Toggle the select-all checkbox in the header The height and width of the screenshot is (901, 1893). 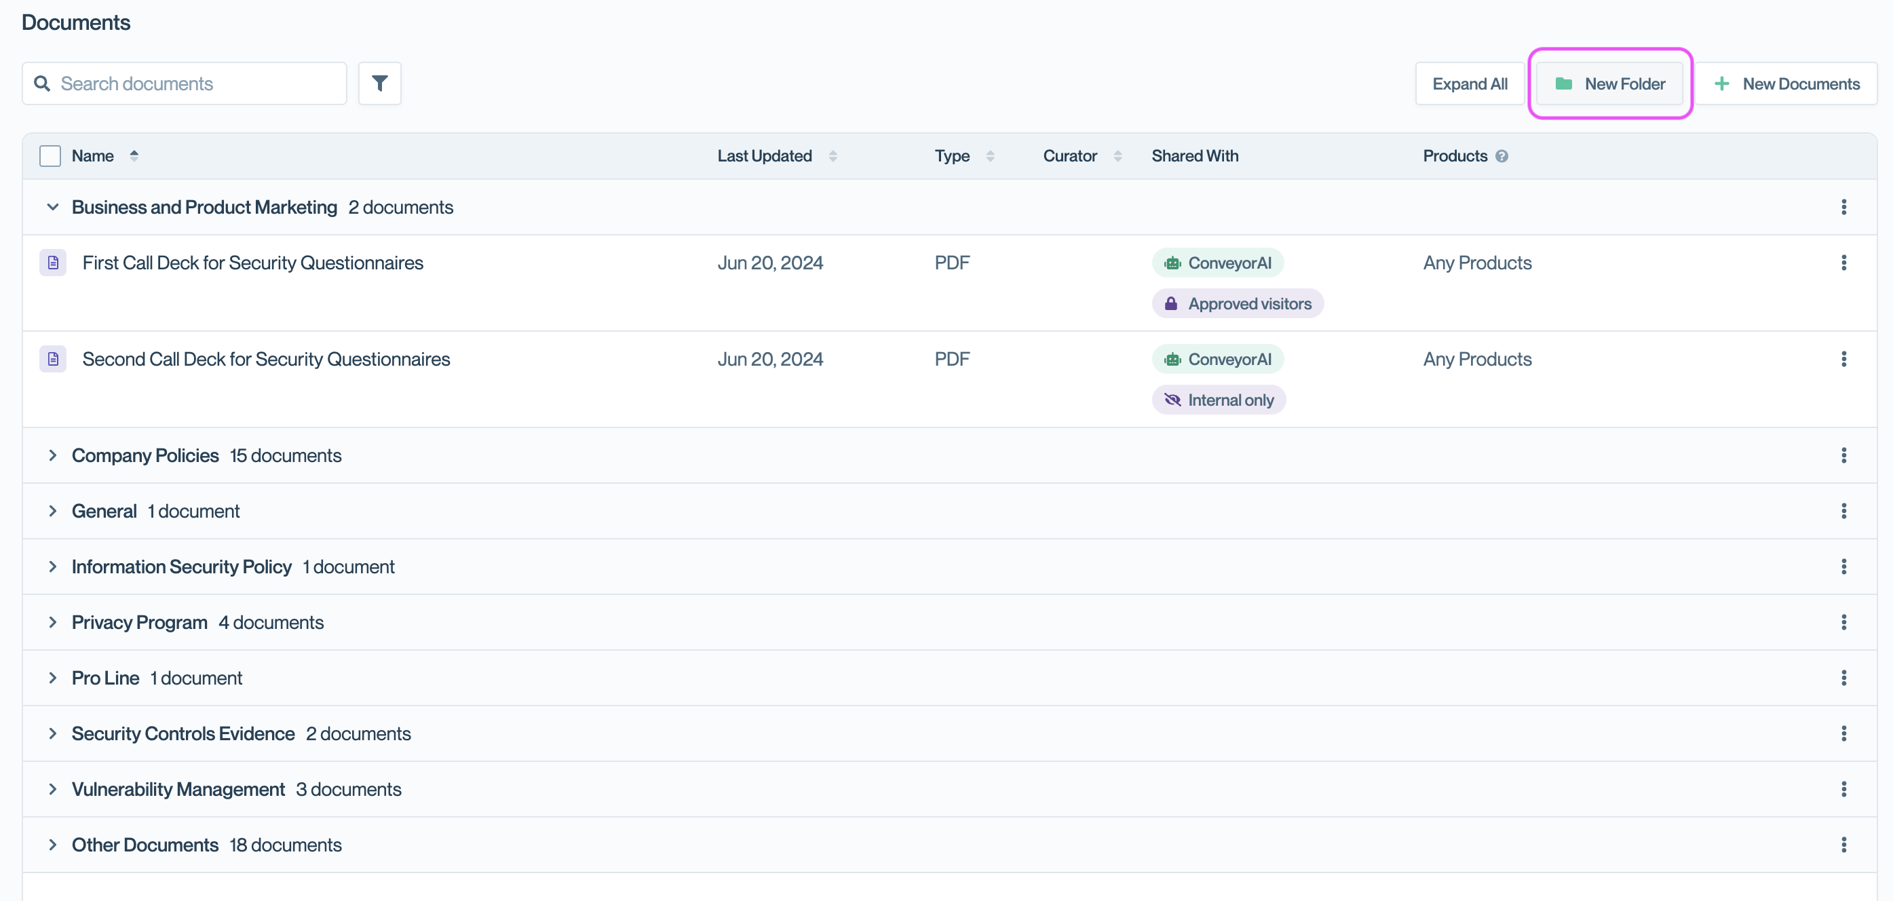(50, 156)
